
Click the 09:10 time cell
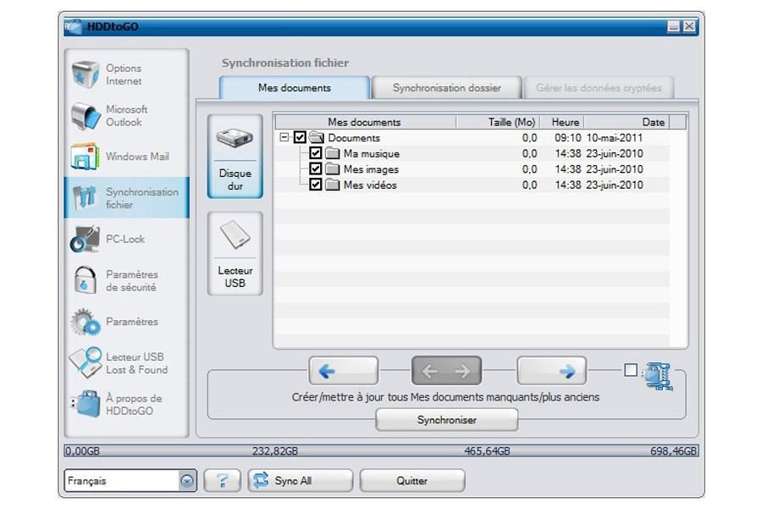568,137
